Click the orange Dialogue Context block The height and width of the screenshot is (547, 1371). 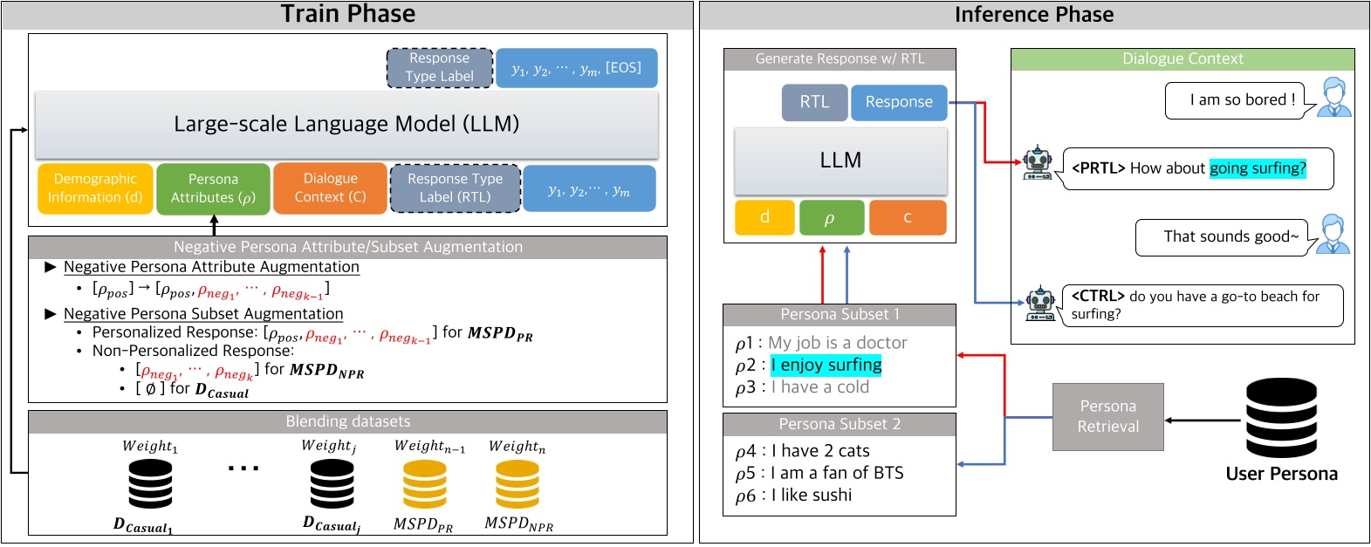[330, 188]
